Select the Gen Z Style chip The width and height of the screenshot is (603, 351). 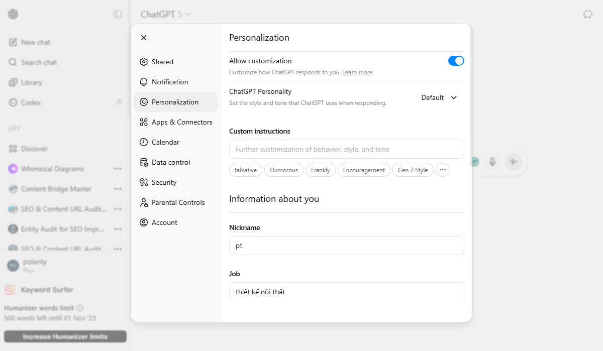click(413, 170)
